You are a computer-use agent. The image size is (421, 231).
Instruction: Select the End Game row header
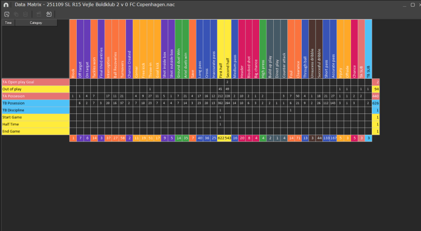[36, 131]
